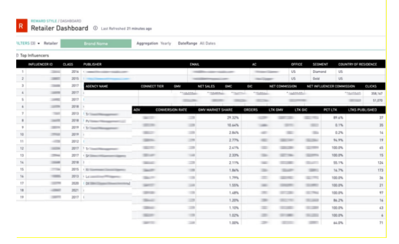Select the 89.6% PCT LTK value
399x244 pixels.
pos(338,118)
